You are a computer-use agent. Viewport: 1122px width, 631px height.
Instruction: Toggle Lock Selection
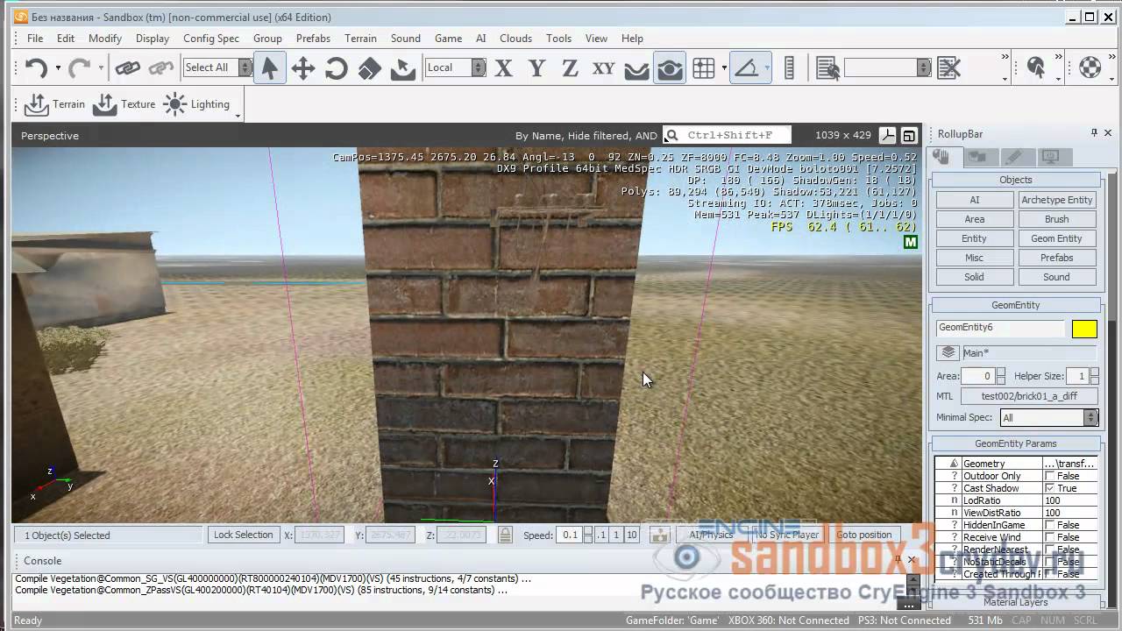click(243, 535)
